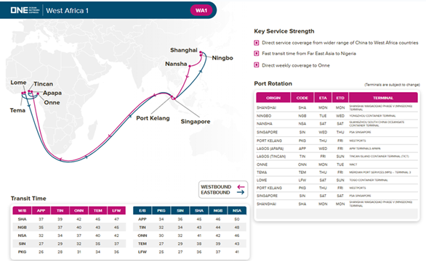The image size is (426, 261).
Task: Click the ORIGIN column header in Port Rotation
Action: (x=273, y=98)
